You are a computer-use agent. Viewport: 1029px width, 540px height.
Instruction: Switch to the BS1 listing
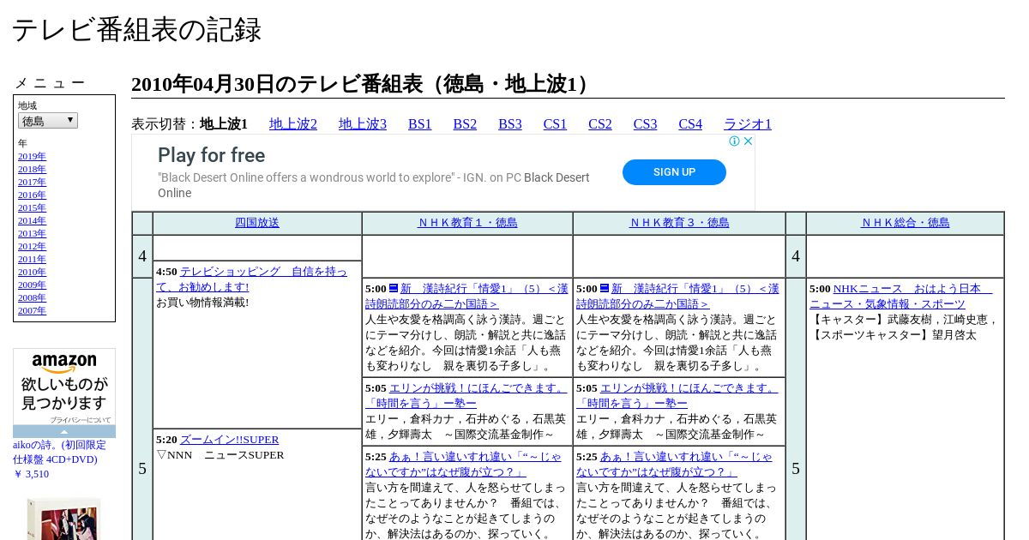point(419,124)
